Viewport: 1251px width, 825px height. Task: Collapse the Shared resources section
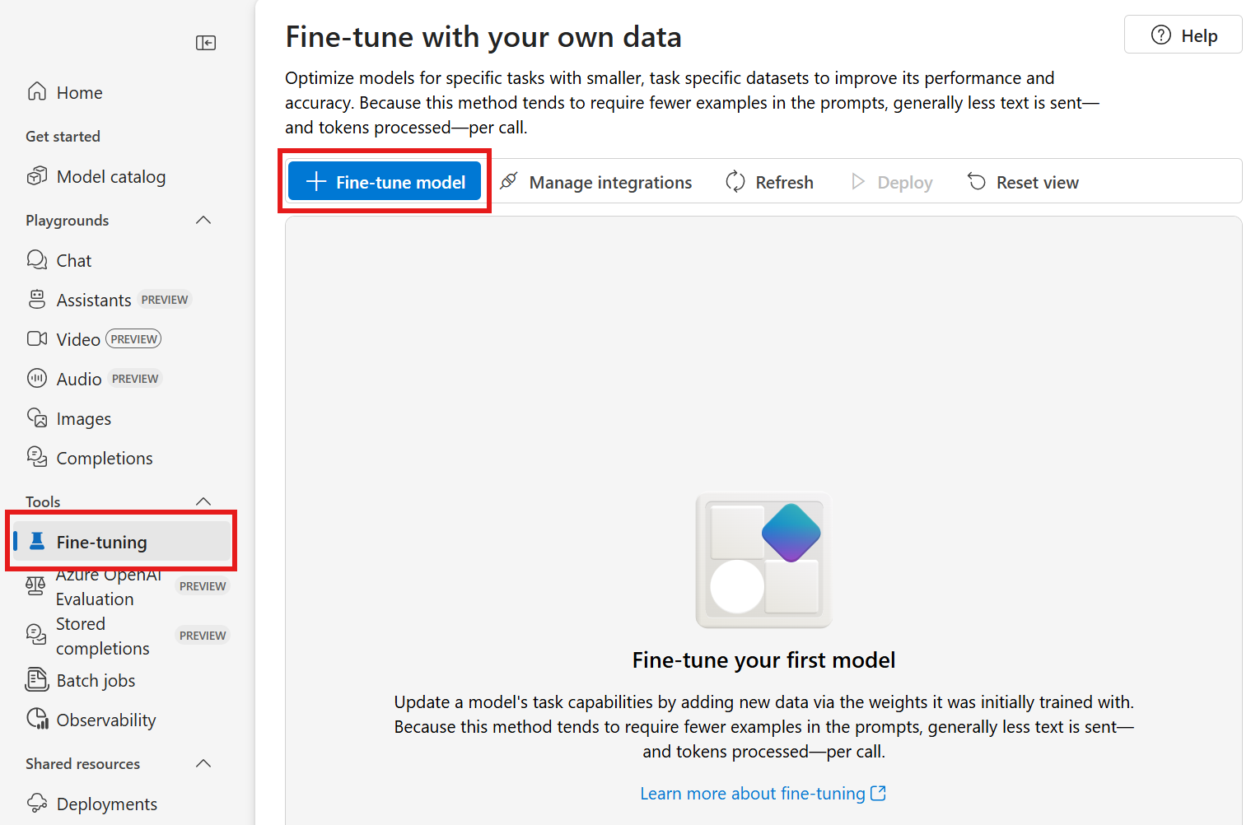pyautogui.click(x=203, y=763)
